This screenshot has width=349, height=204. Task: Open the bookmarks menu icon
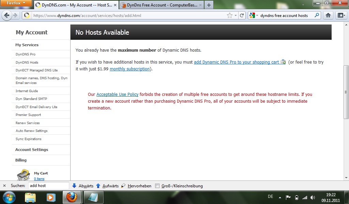(341, 15)
